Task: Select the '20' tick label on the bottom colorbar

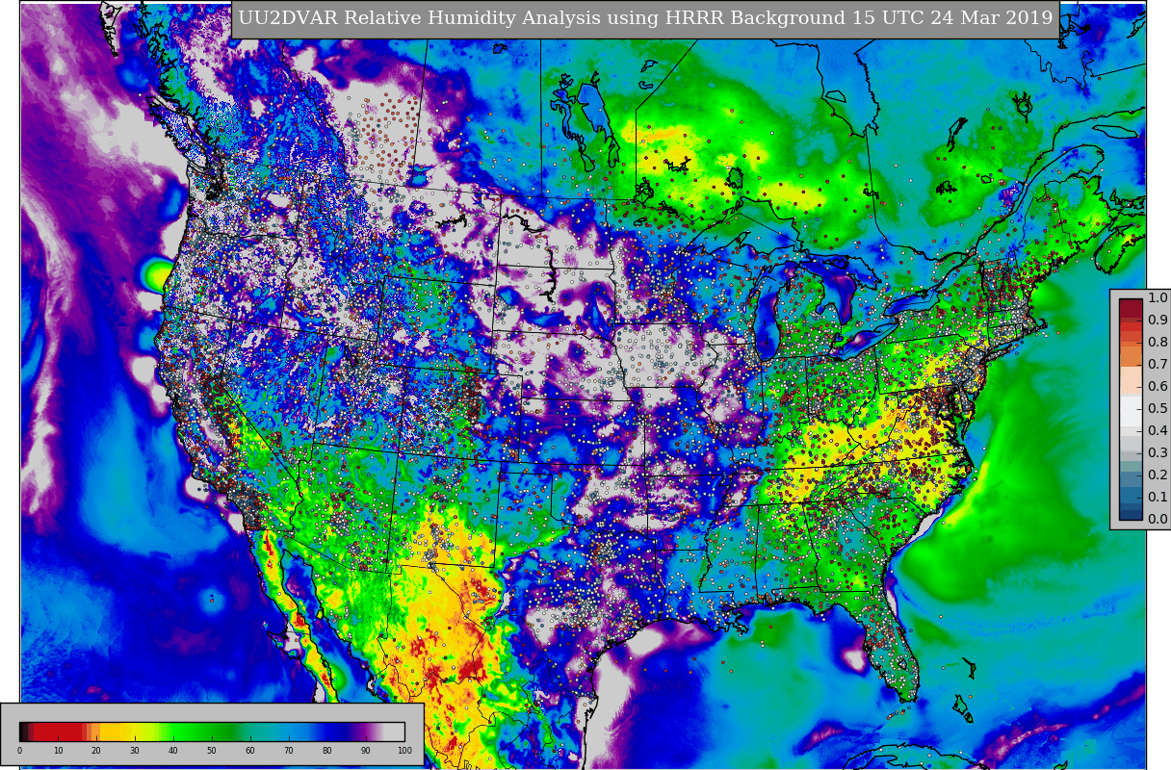Action: [96, 751]
